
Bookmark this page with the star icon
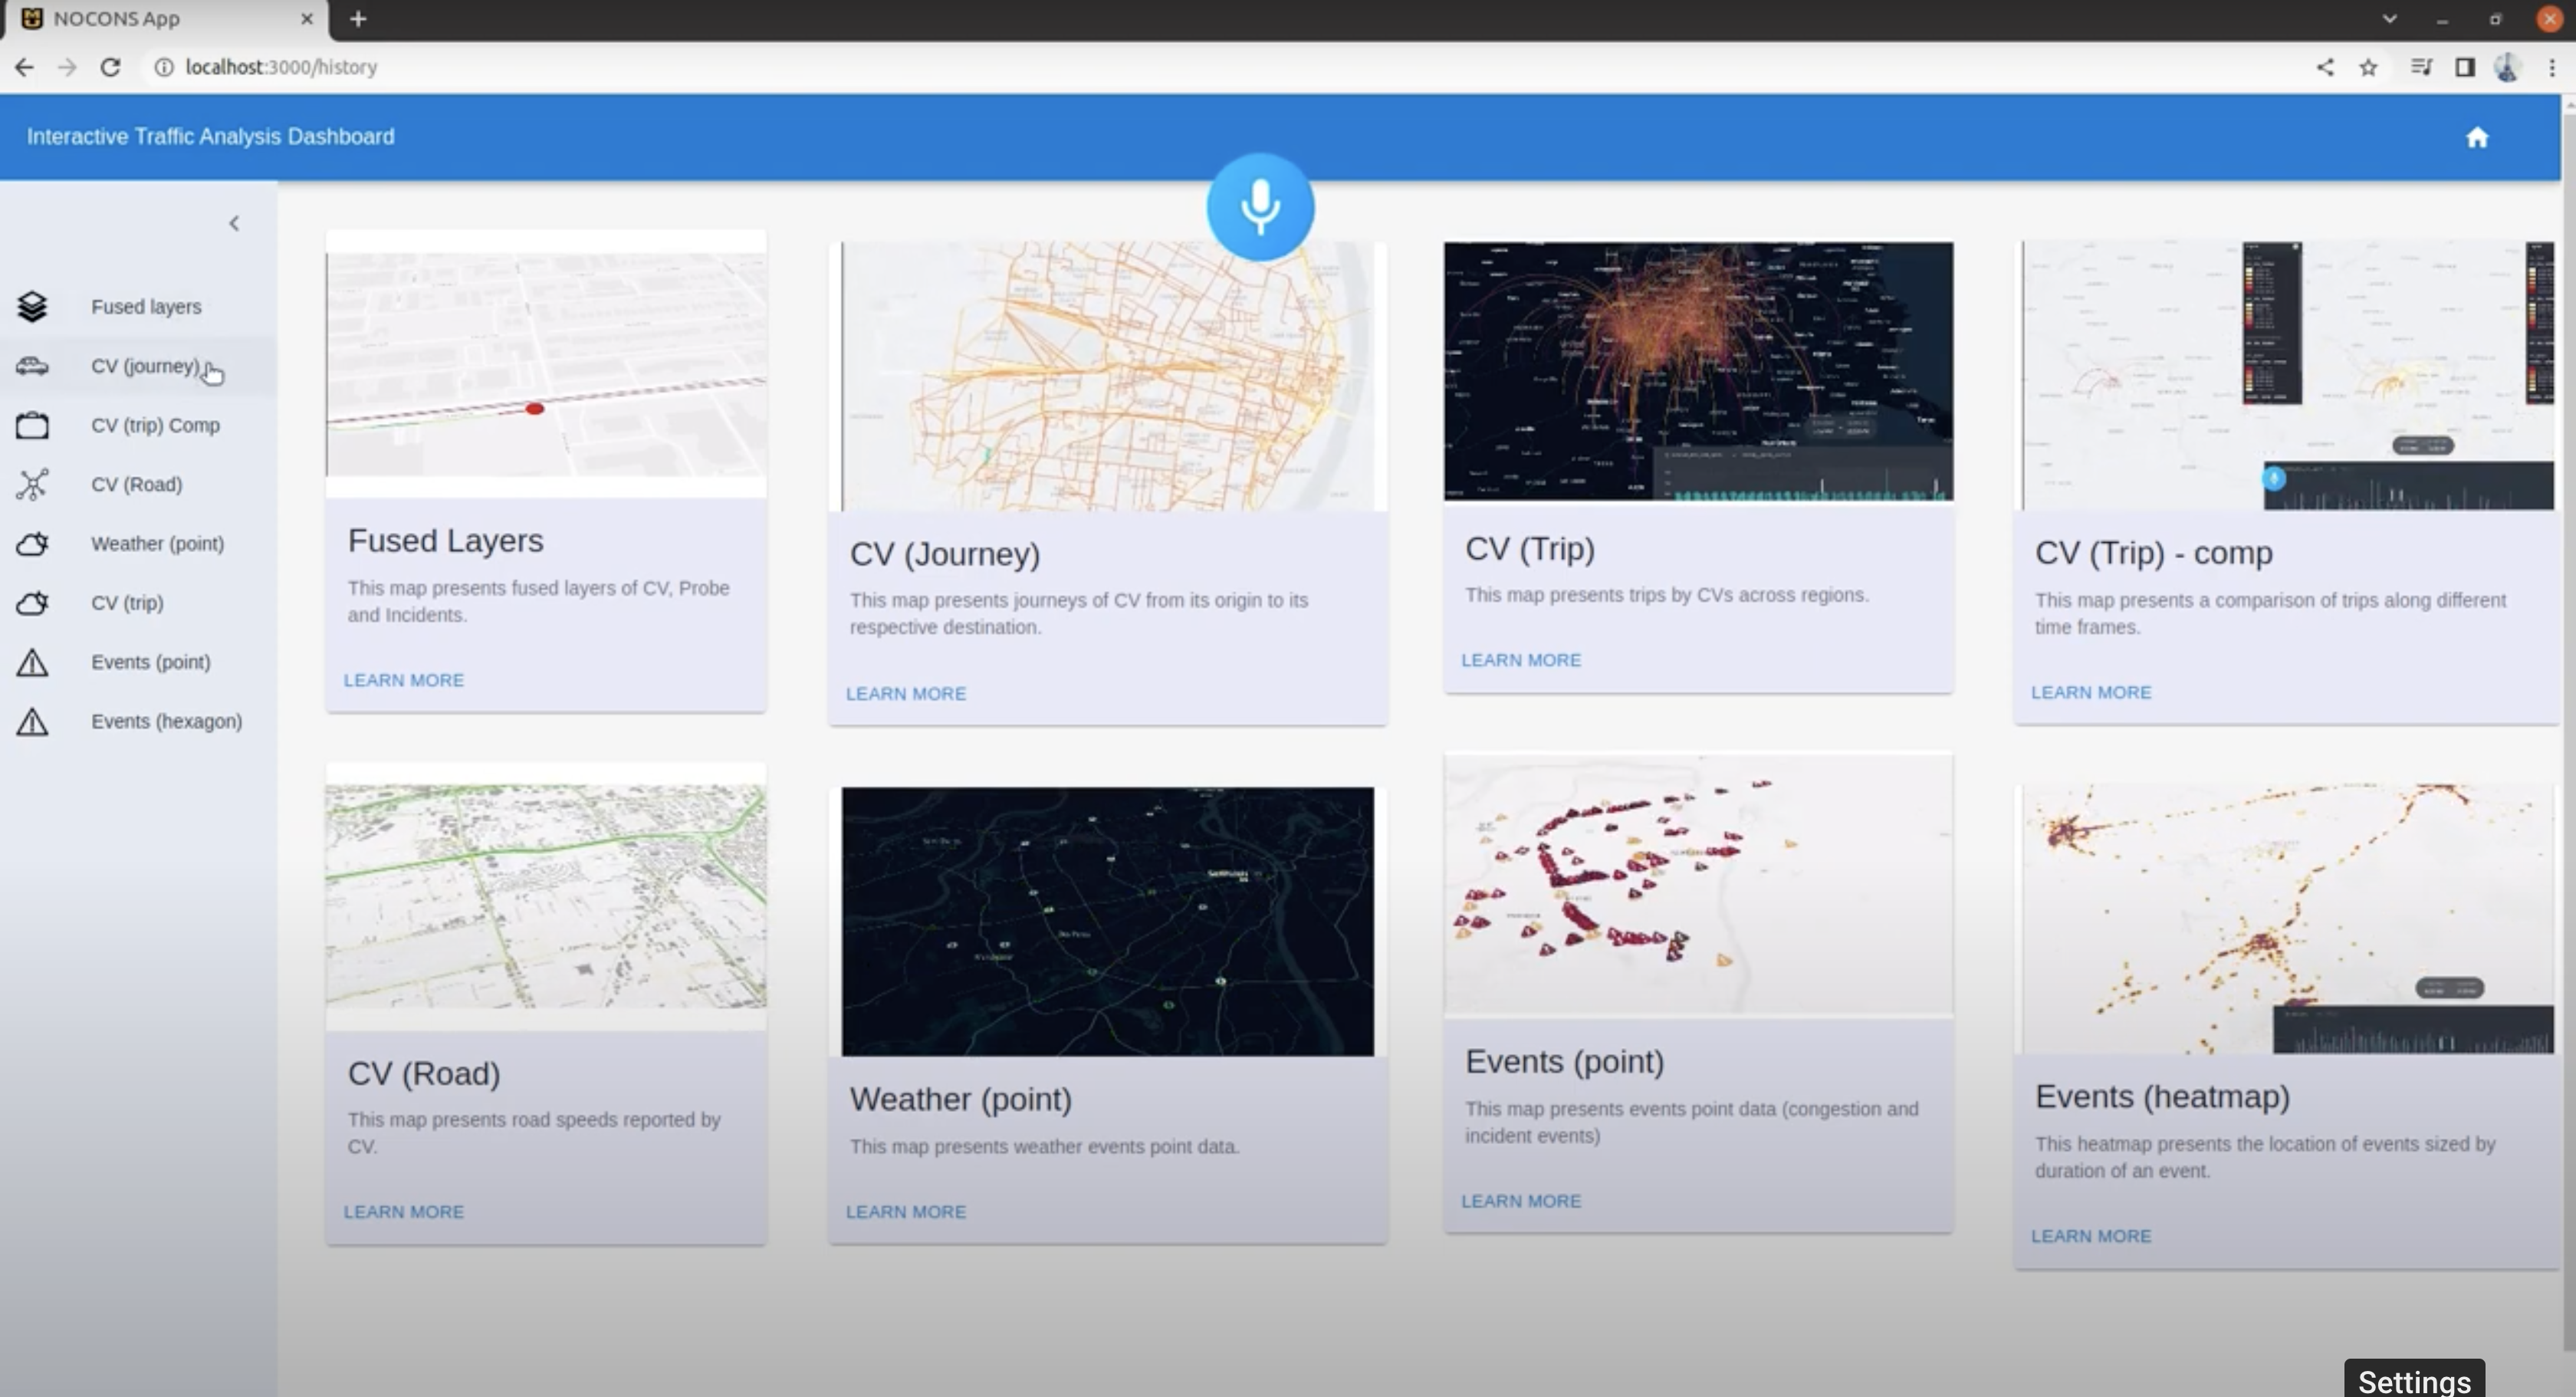(2368, 67)
